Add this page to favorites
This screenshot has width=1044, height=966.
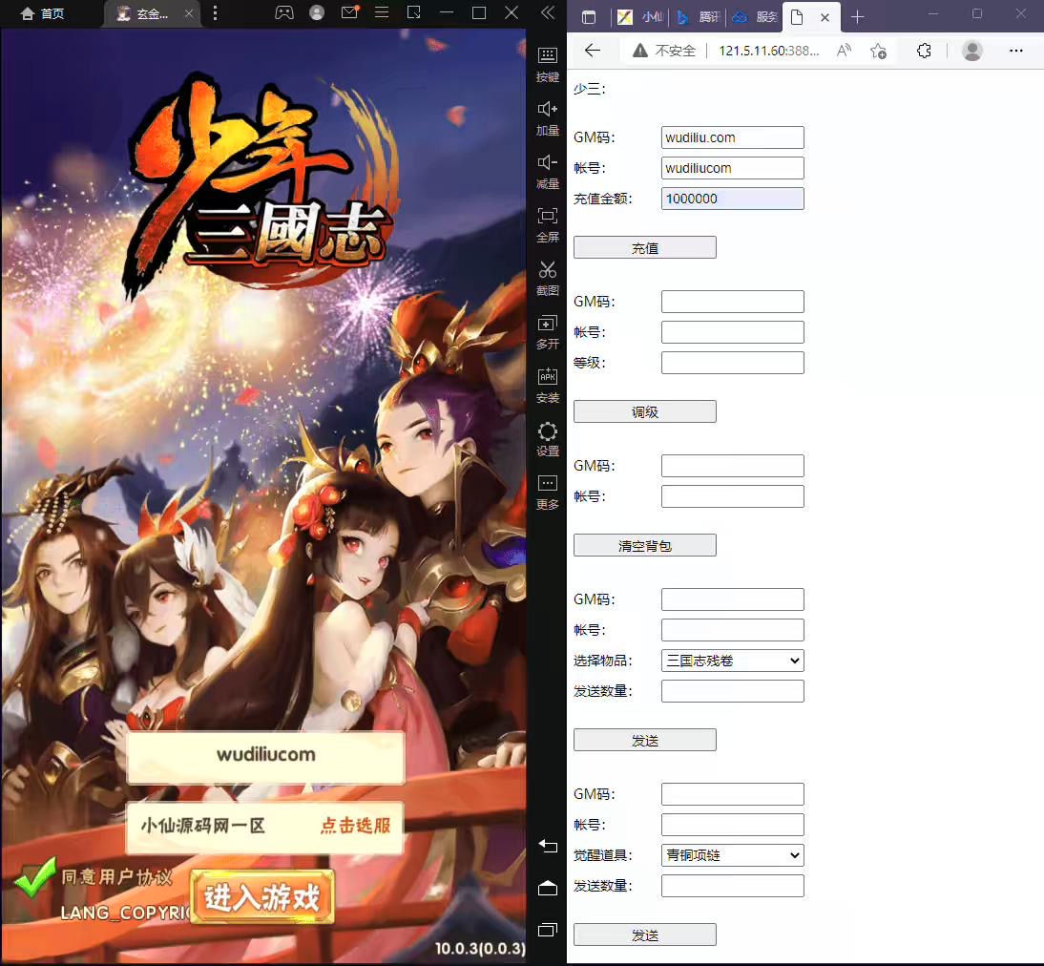[878, 51]
